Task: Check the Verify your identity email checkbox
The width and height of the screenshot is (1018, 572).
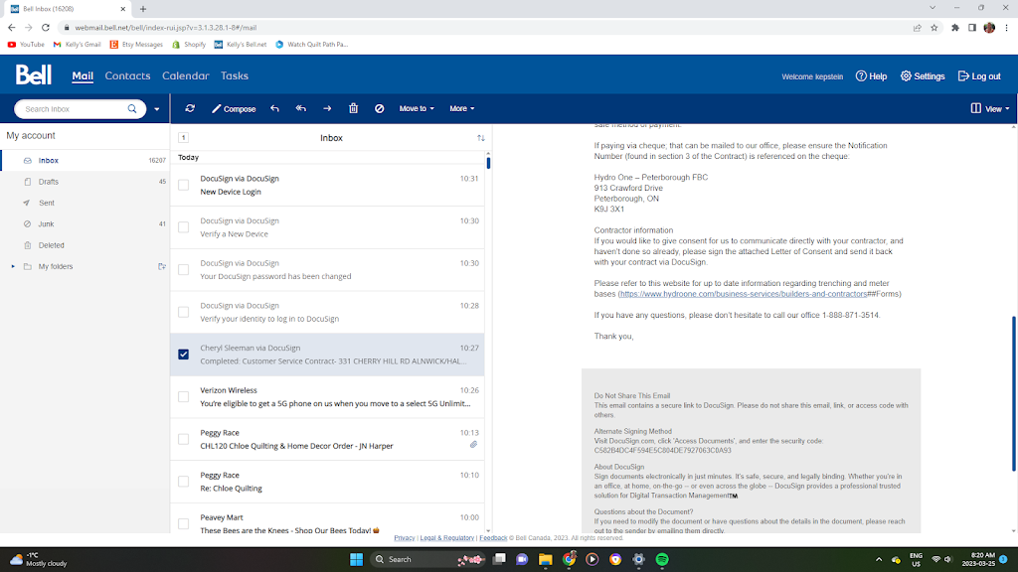Action: 184,313
